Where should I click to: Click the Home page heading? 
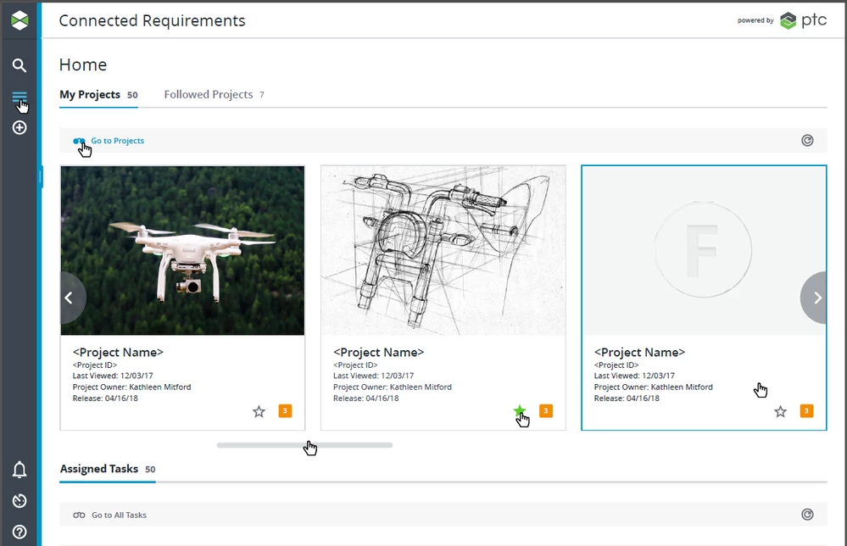pyautogui.click(x=83, y=64)
